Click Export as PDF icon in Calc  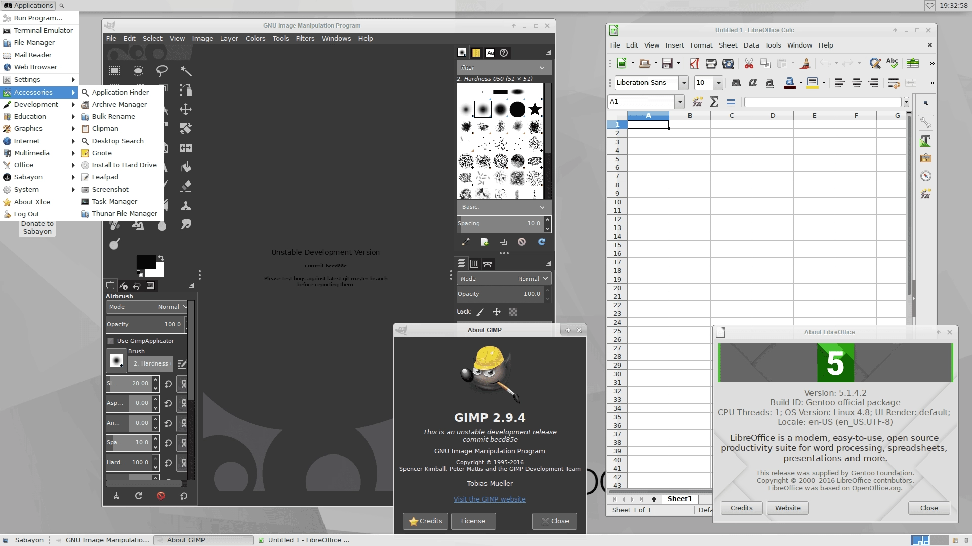coord(695,63)
